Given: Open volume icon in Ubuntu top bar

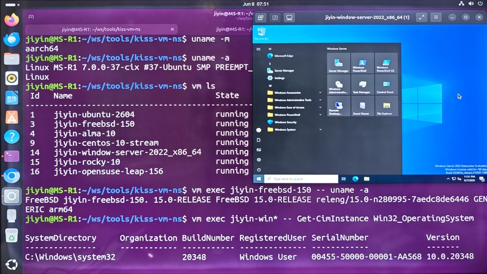Looking at the screenshot, I should 471,4.
